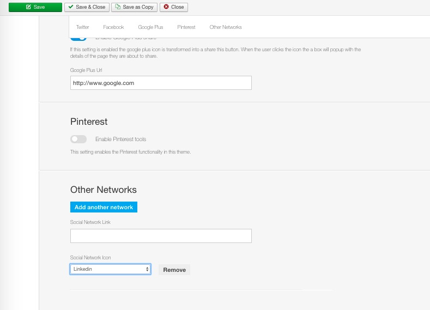430x310 pixels.
Task: Click Add another network button
Action: (104, 207)
